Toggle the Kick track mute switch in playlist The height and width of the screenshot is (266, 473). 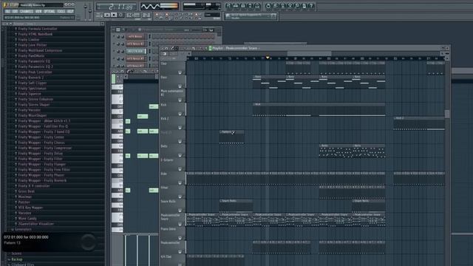[180, 114]
